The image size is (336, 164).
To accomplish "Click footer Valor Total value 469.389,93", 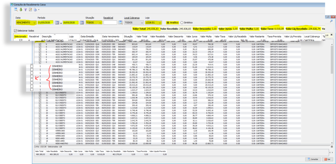I will pyautogui.click(x=40, y=154).
